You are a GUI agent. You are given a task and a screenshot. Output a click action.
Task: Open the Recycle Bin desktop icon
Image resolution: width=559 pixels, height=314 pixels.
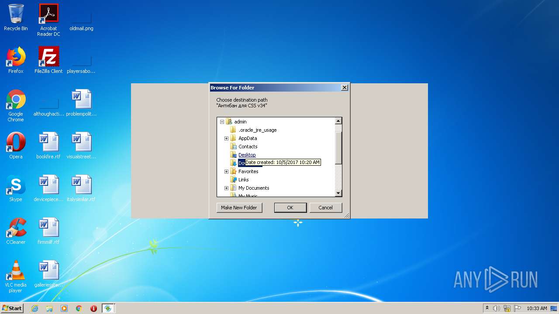point(16,17)
